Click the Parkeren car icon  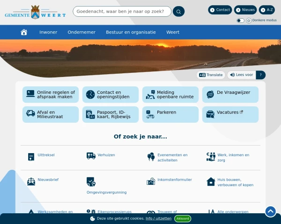(150, 114)
